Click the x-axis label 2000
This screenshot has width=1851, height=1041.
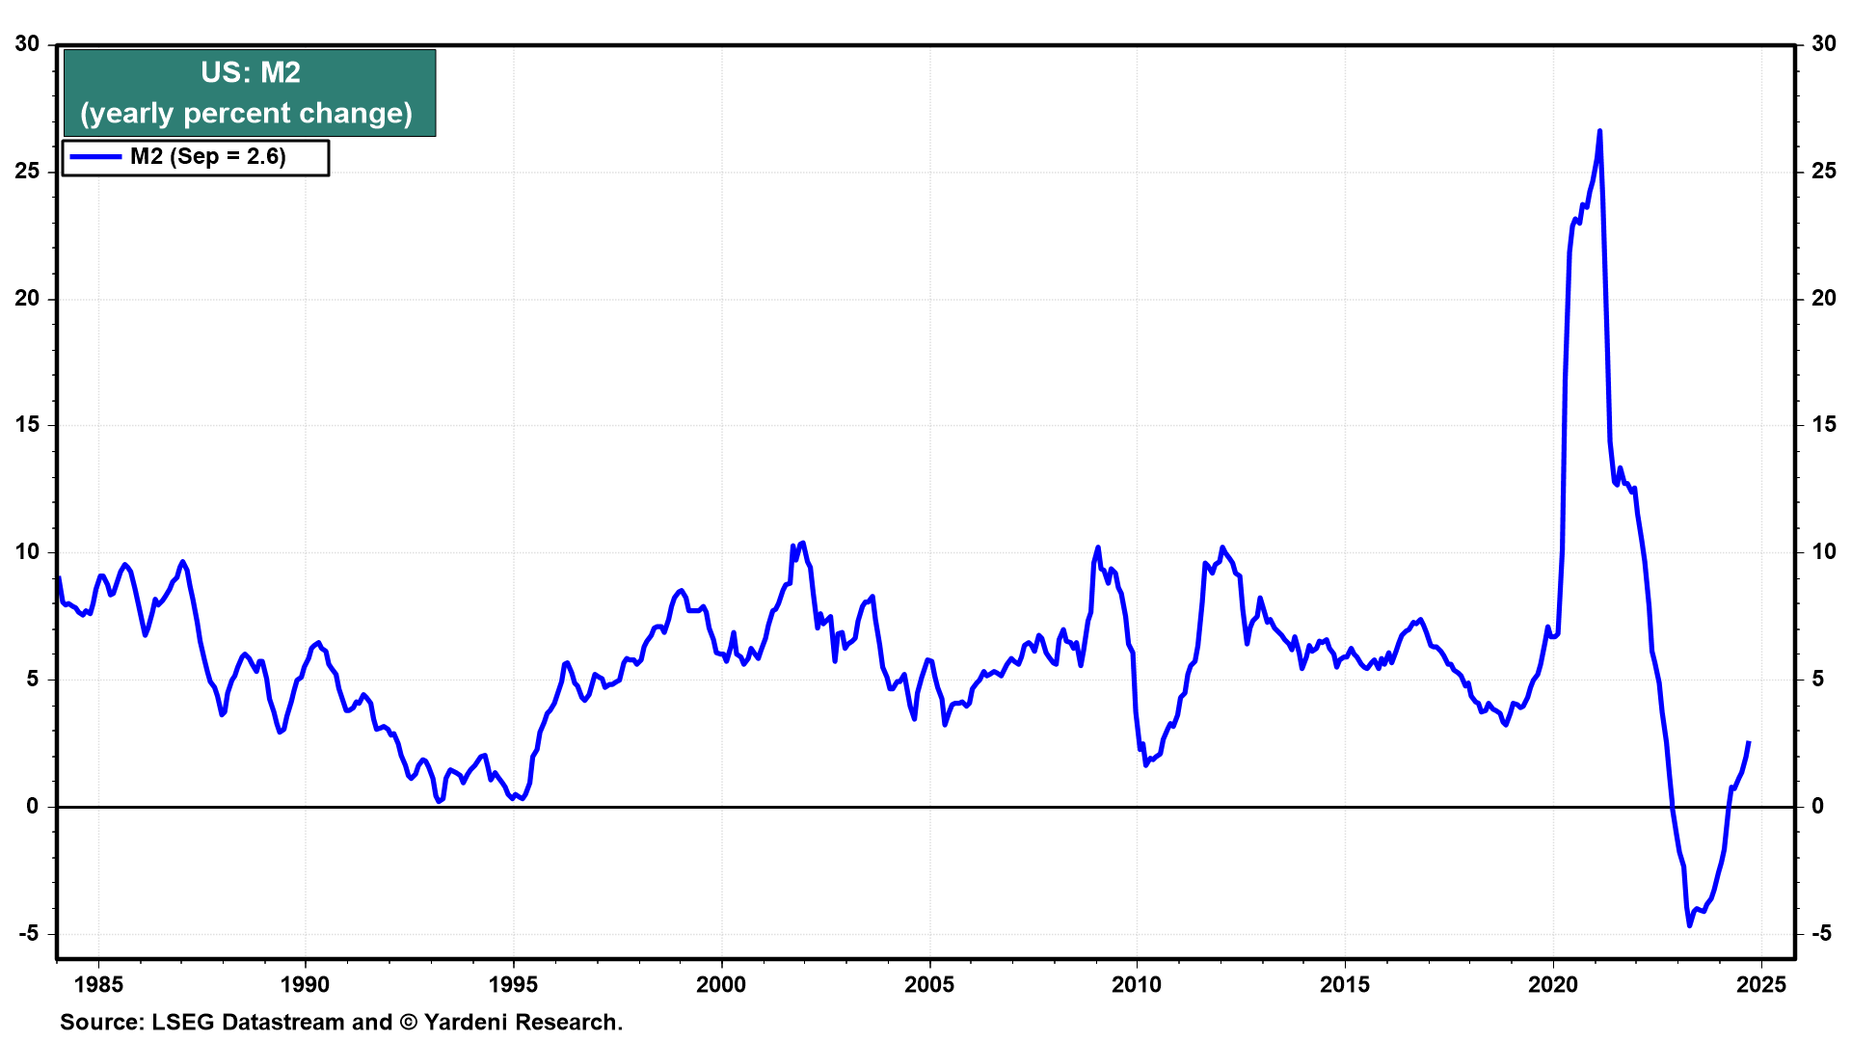point(721,984)
